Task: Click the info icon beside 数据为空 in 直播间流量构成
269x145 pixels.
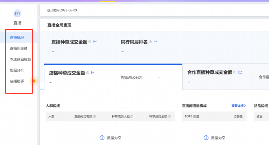Action: pyautogui.click(x=206, y=138)
